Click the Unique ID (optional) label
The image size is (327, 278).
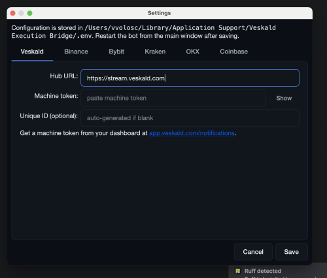pos(49,116)
